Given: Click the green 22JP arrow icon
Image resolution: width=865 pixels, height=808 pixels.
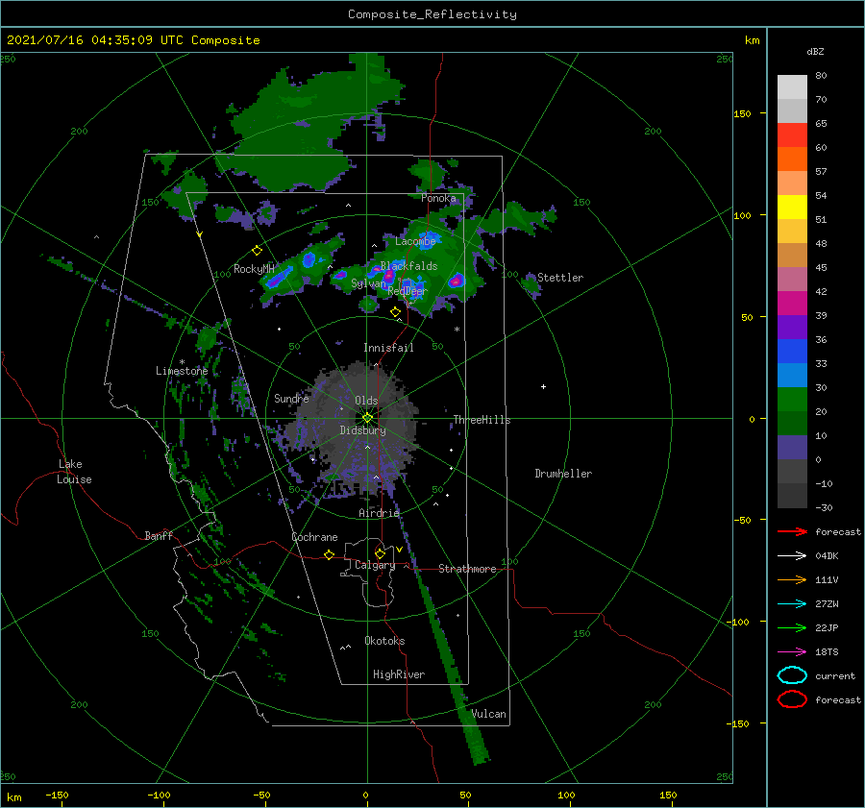Looking at the screenshot, I should coord(792,627).
